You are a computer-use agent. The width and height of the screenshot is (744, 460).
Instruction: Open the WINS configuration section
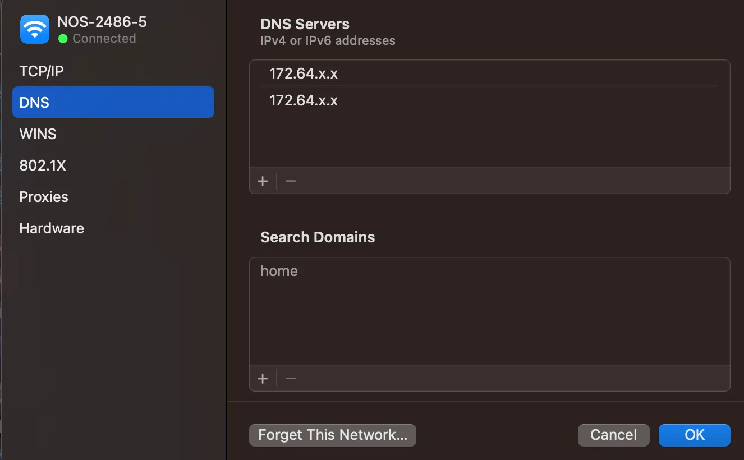coord(38,134)
